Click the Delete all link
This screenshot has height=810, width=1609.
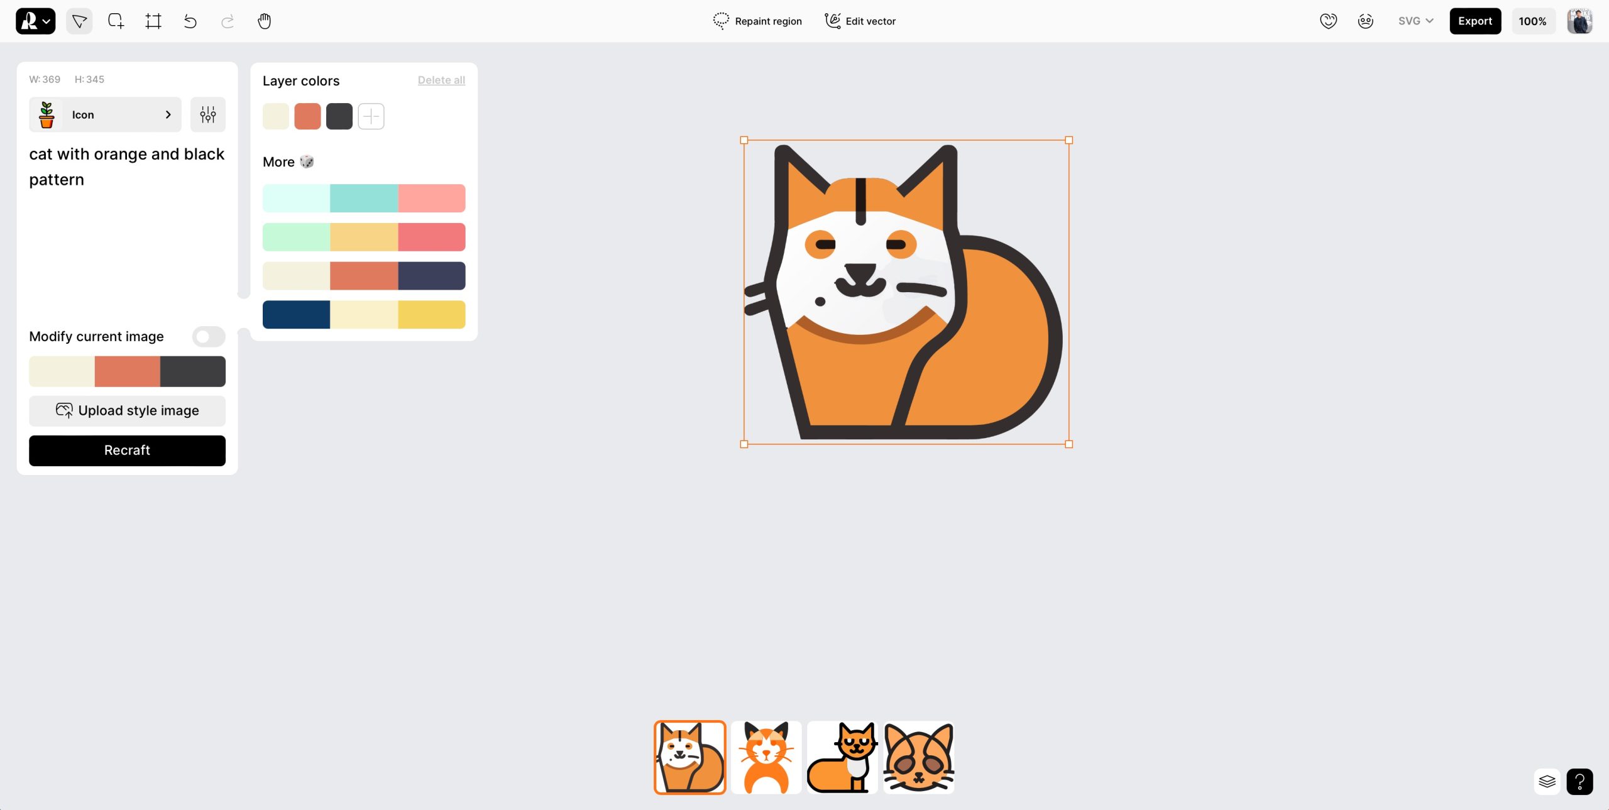point(441,80)
